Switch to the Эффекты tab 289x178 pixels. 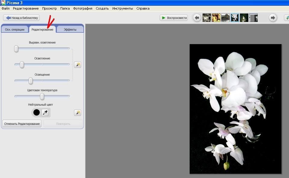pos(70,29)
